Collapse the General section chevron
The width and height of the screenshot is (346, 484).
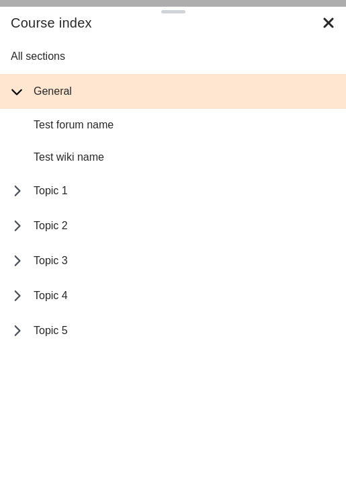(17, 91)
